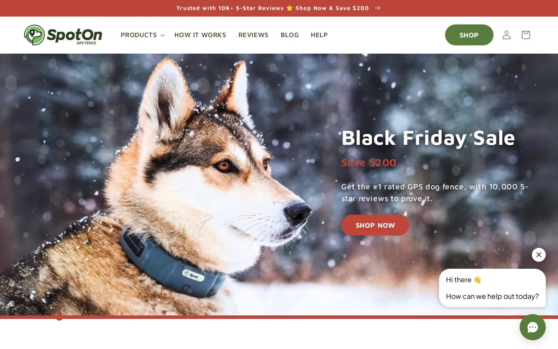
Task: Click the red Shop Now button
Action: 375,225
